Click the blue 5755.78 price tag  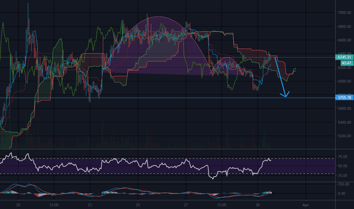click(x=344, y=98)
